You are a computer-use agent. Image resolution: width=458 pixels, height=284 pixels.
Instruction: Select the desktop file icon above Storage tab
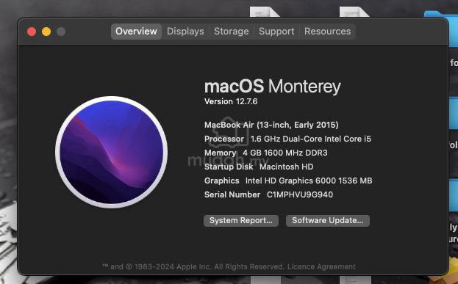point(265,12)
